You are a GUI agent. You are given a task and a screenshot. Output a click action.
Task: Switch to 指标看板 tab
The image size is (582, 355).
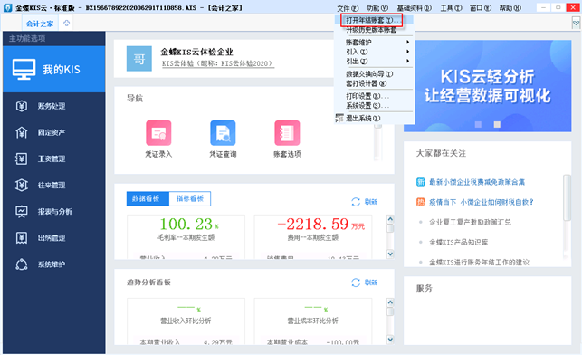pos(190,198)
